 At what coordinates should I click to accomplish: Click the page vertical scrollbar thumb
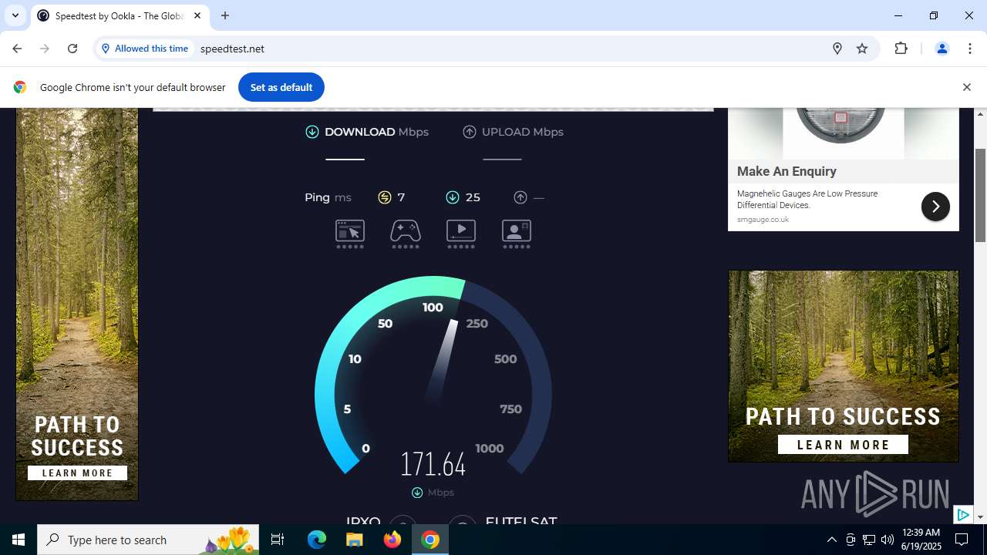coord(981,196)
